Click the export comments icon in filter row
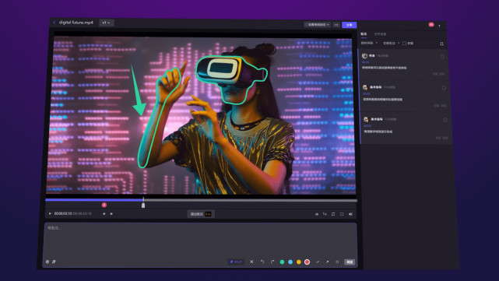The height and width of the screenshot is (281, 499). coord(441,44)
